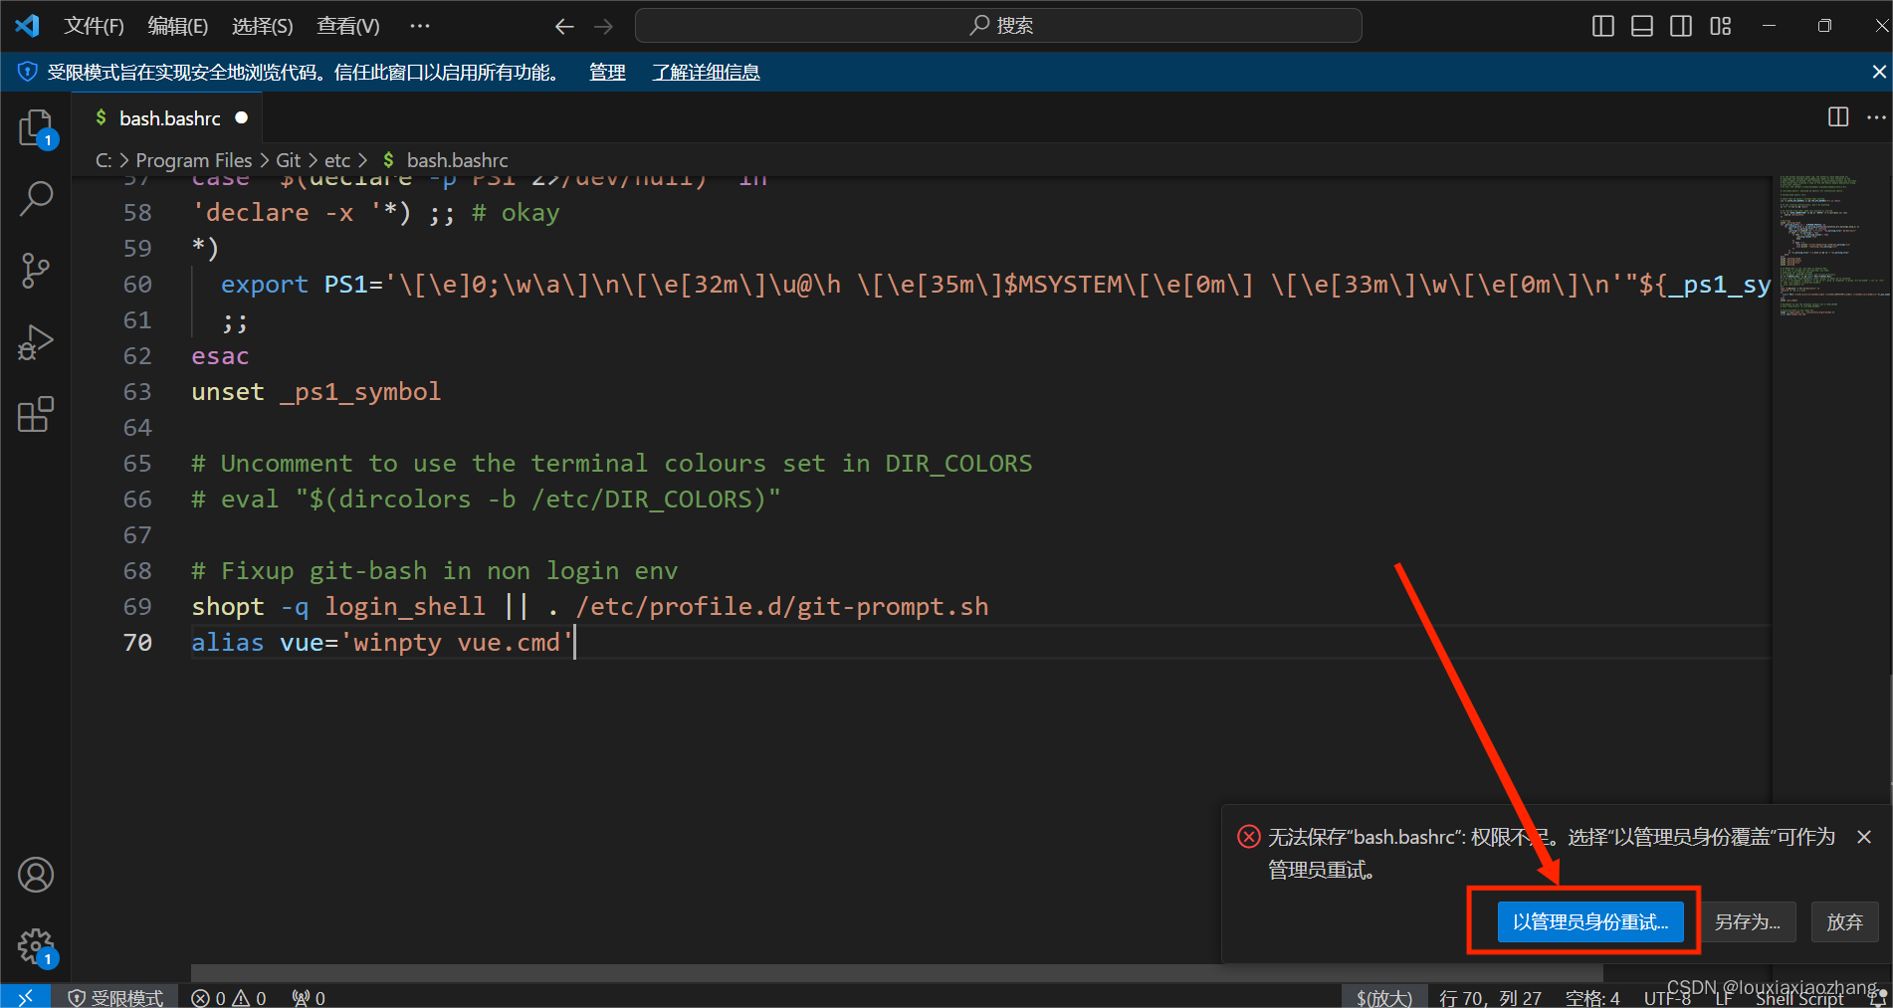
Task: Open the Explorer view in activity bar
Action: pyautogui.click(x=36, y=128)
